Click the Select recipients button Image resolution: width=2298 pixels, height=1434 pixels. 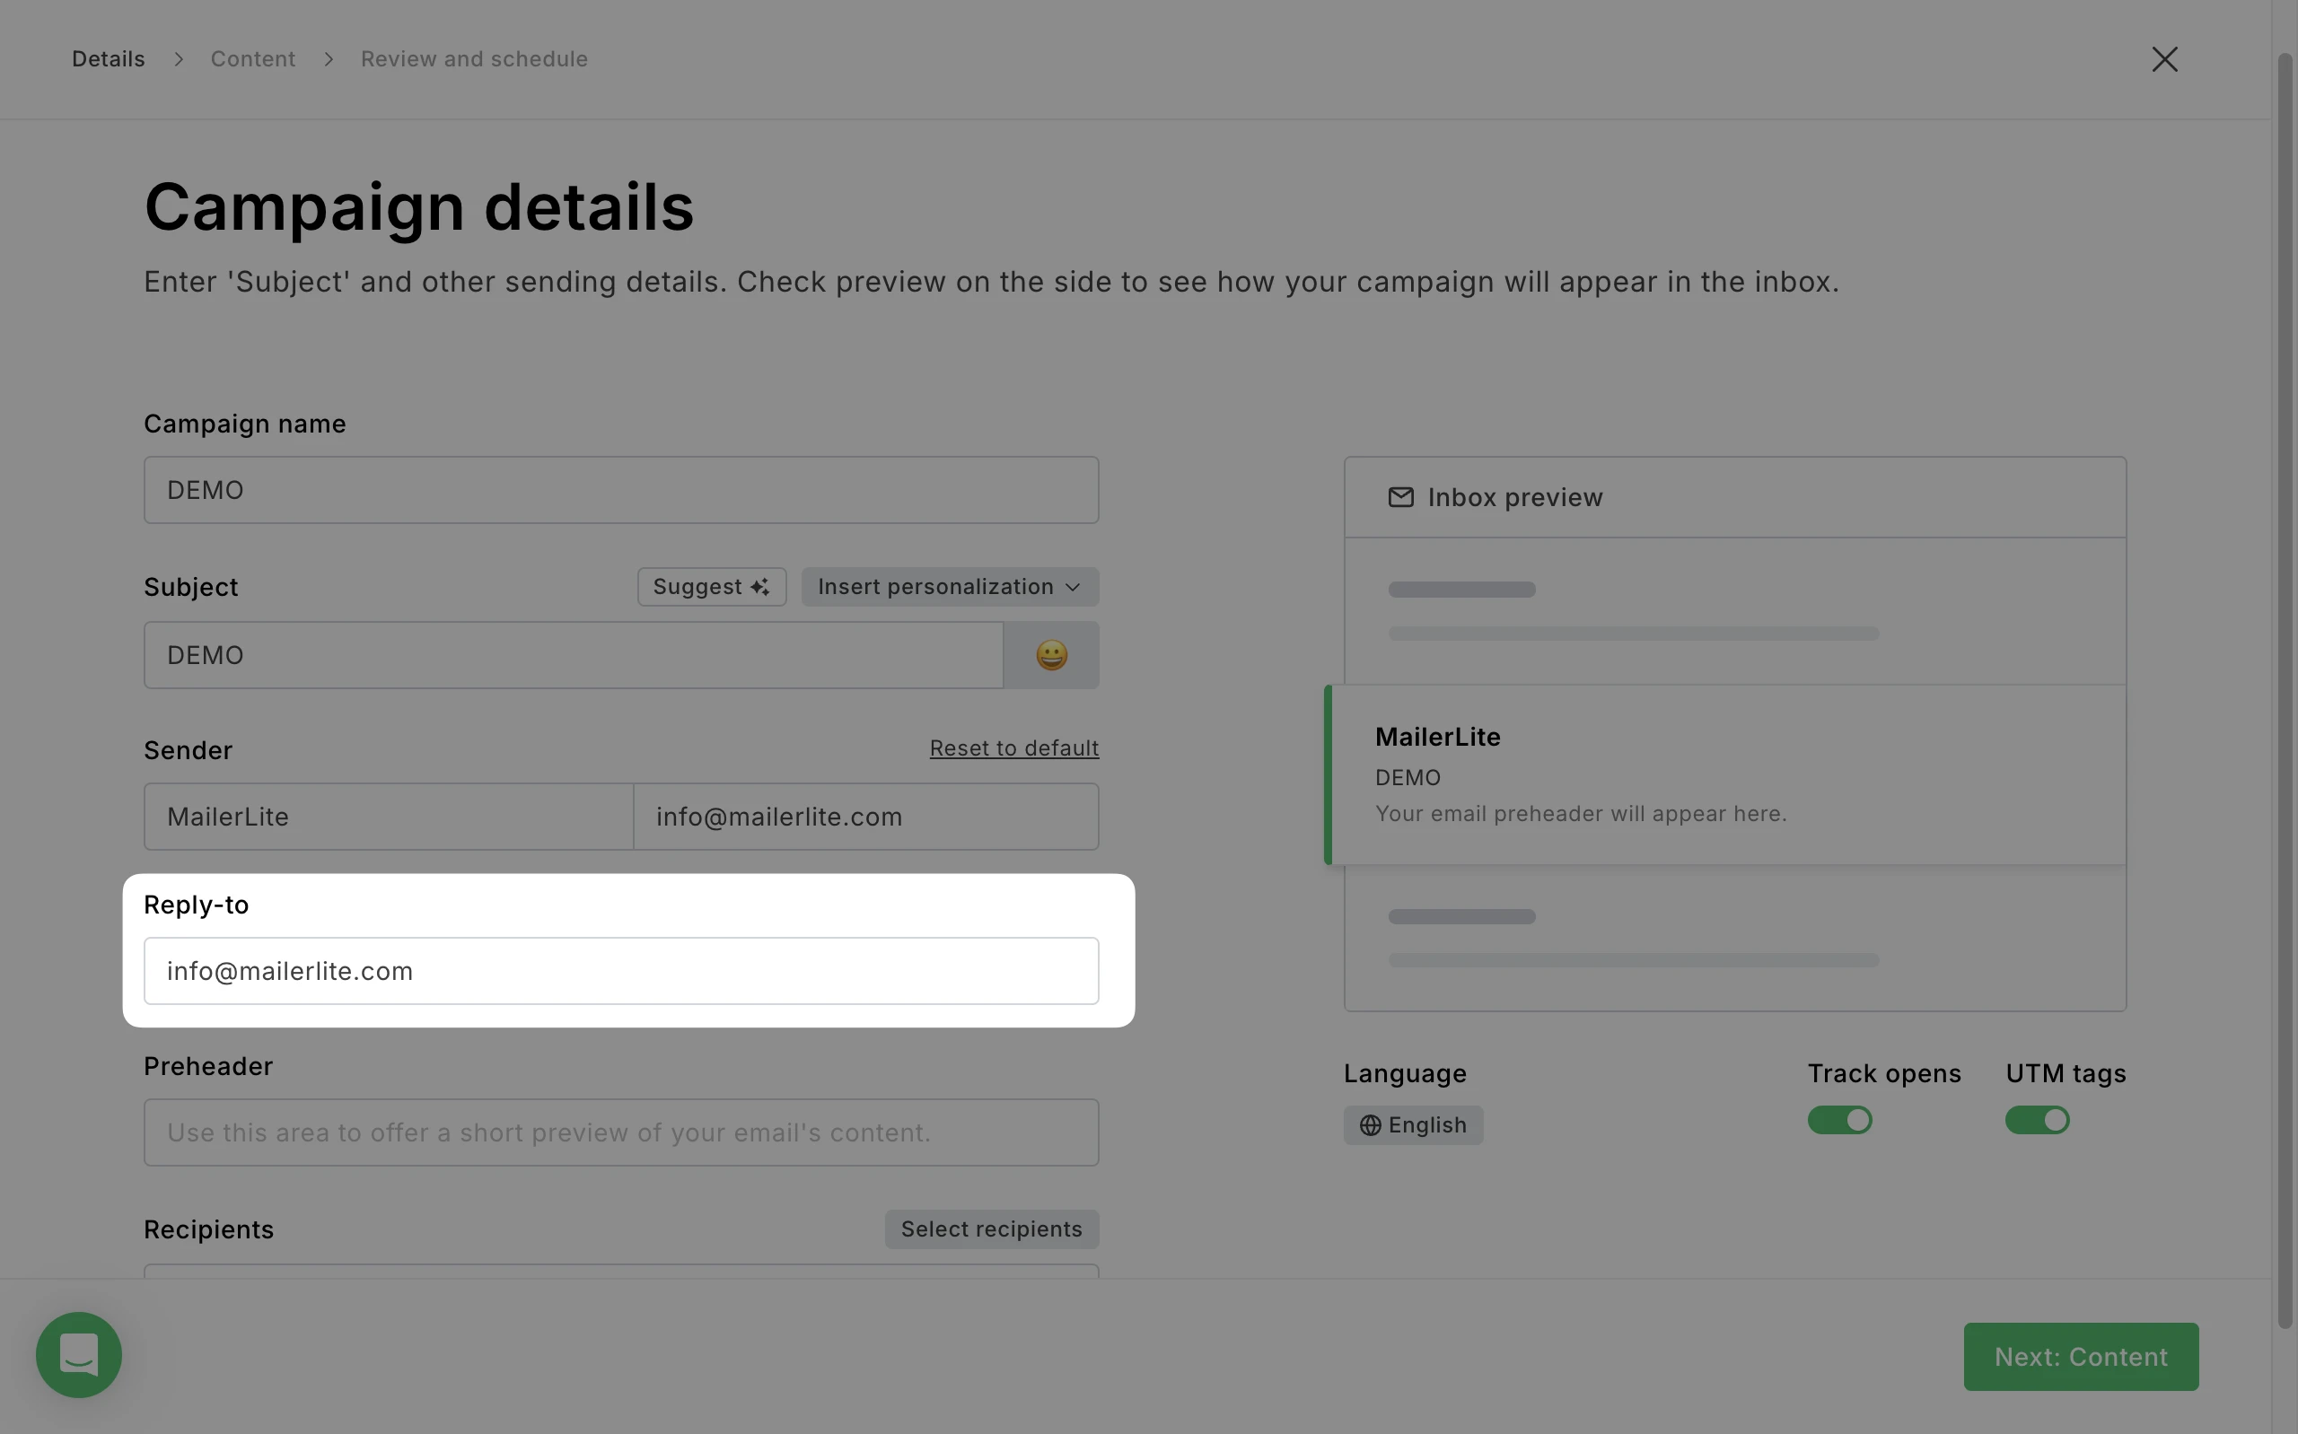[x=991, y=1229]
